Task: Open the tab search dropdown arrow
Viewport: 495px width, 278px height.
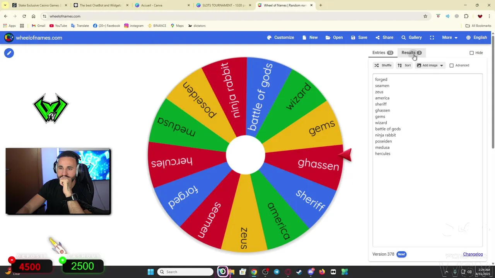Action: [5, 5]
